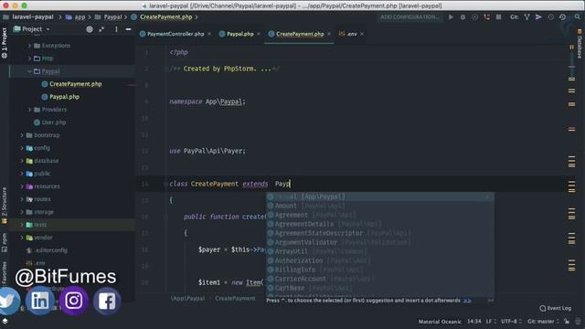Click the laravel-paypal breadcrumb
The image size is (585, 329).
click(x=33, y=17)
